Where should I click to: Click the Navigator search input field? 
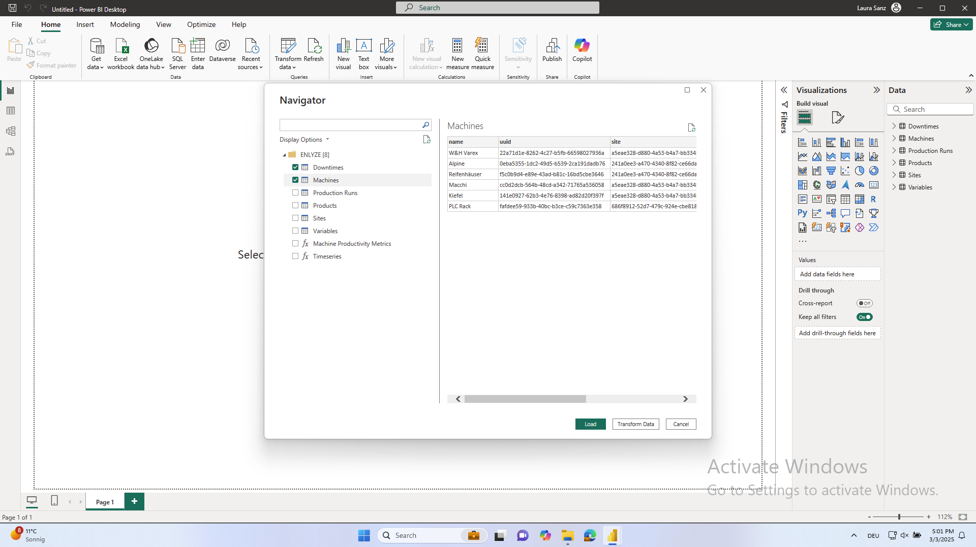[x=350, y=125]
